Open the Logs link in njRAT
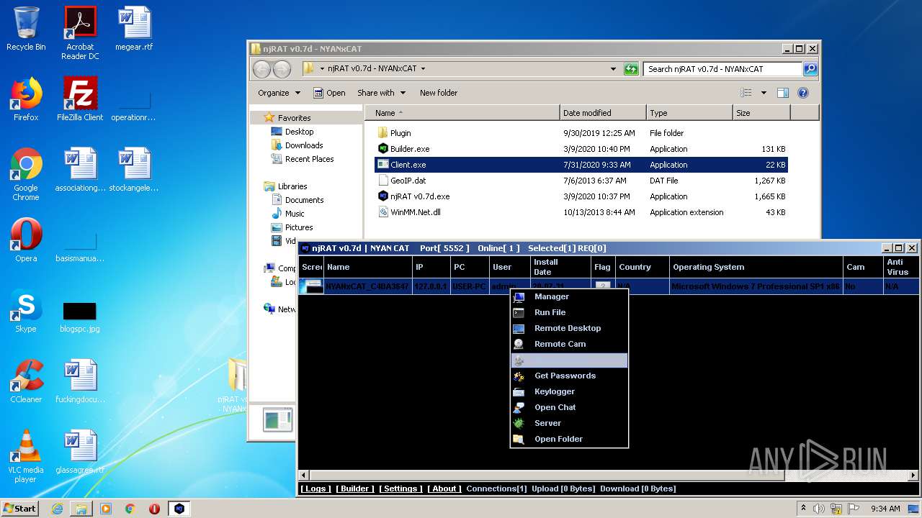Viewport: 922px width, 518px height. [x=315, y=489]
